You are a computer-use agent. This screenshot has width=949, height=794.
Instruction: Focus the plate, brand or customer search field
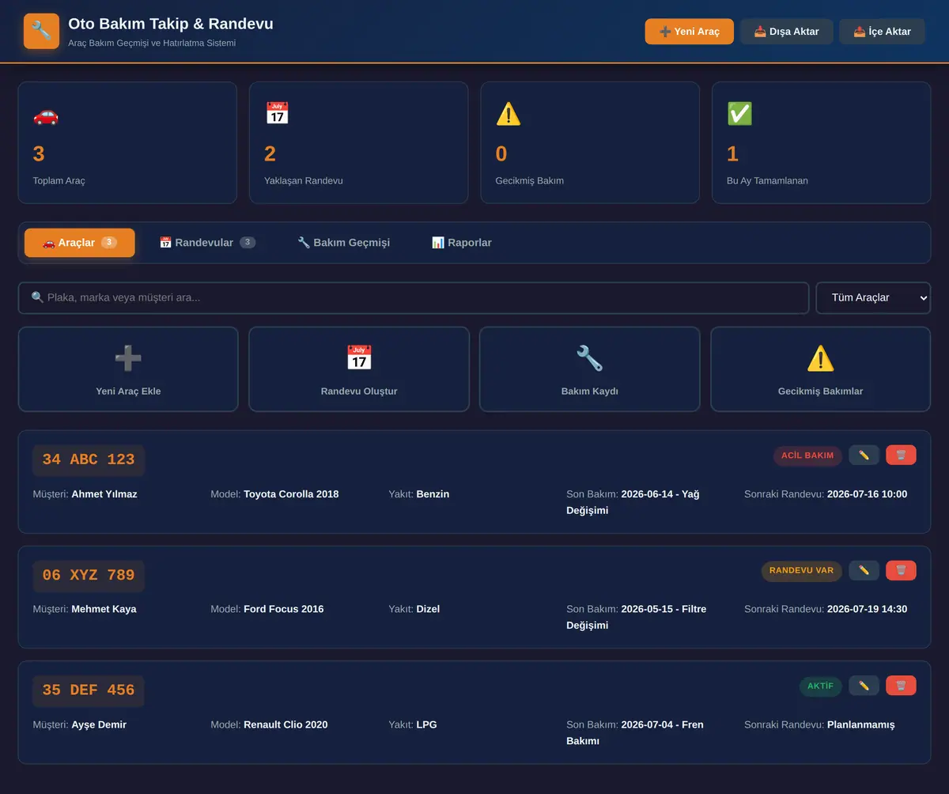(x=414, y=298)
